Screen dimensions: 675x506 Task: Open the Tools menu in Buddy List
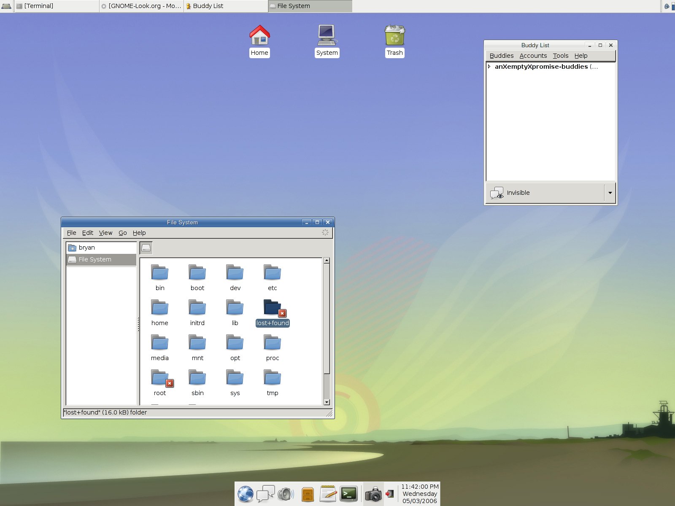561,56
